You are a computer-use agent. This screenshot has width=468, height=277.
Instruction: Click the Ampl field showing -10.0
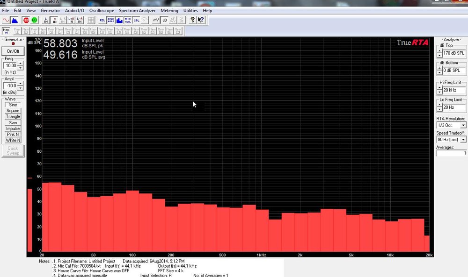click(x=11, y=86)
